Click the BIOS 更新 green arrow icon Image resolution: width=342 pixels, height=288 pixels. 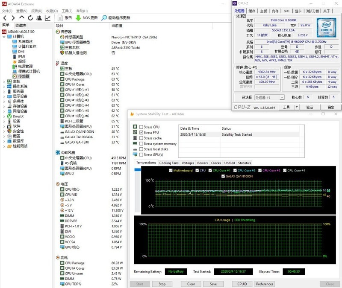(78, 18)
